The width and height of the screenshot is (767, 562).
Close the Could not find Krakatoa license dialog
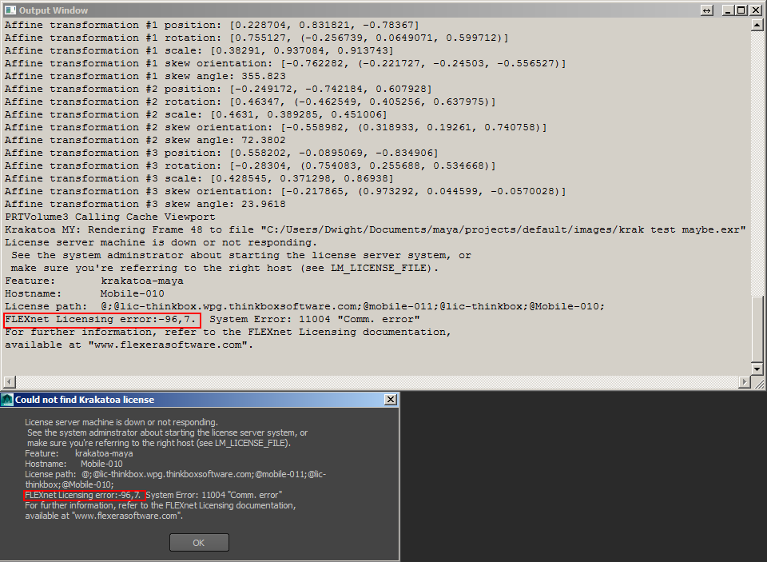pyautogui.click(x=391, y=400)
